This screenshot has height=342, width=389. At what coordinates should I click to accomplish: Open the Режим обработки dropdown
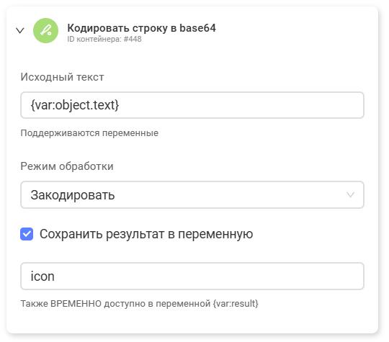click(x=192, y=194)
